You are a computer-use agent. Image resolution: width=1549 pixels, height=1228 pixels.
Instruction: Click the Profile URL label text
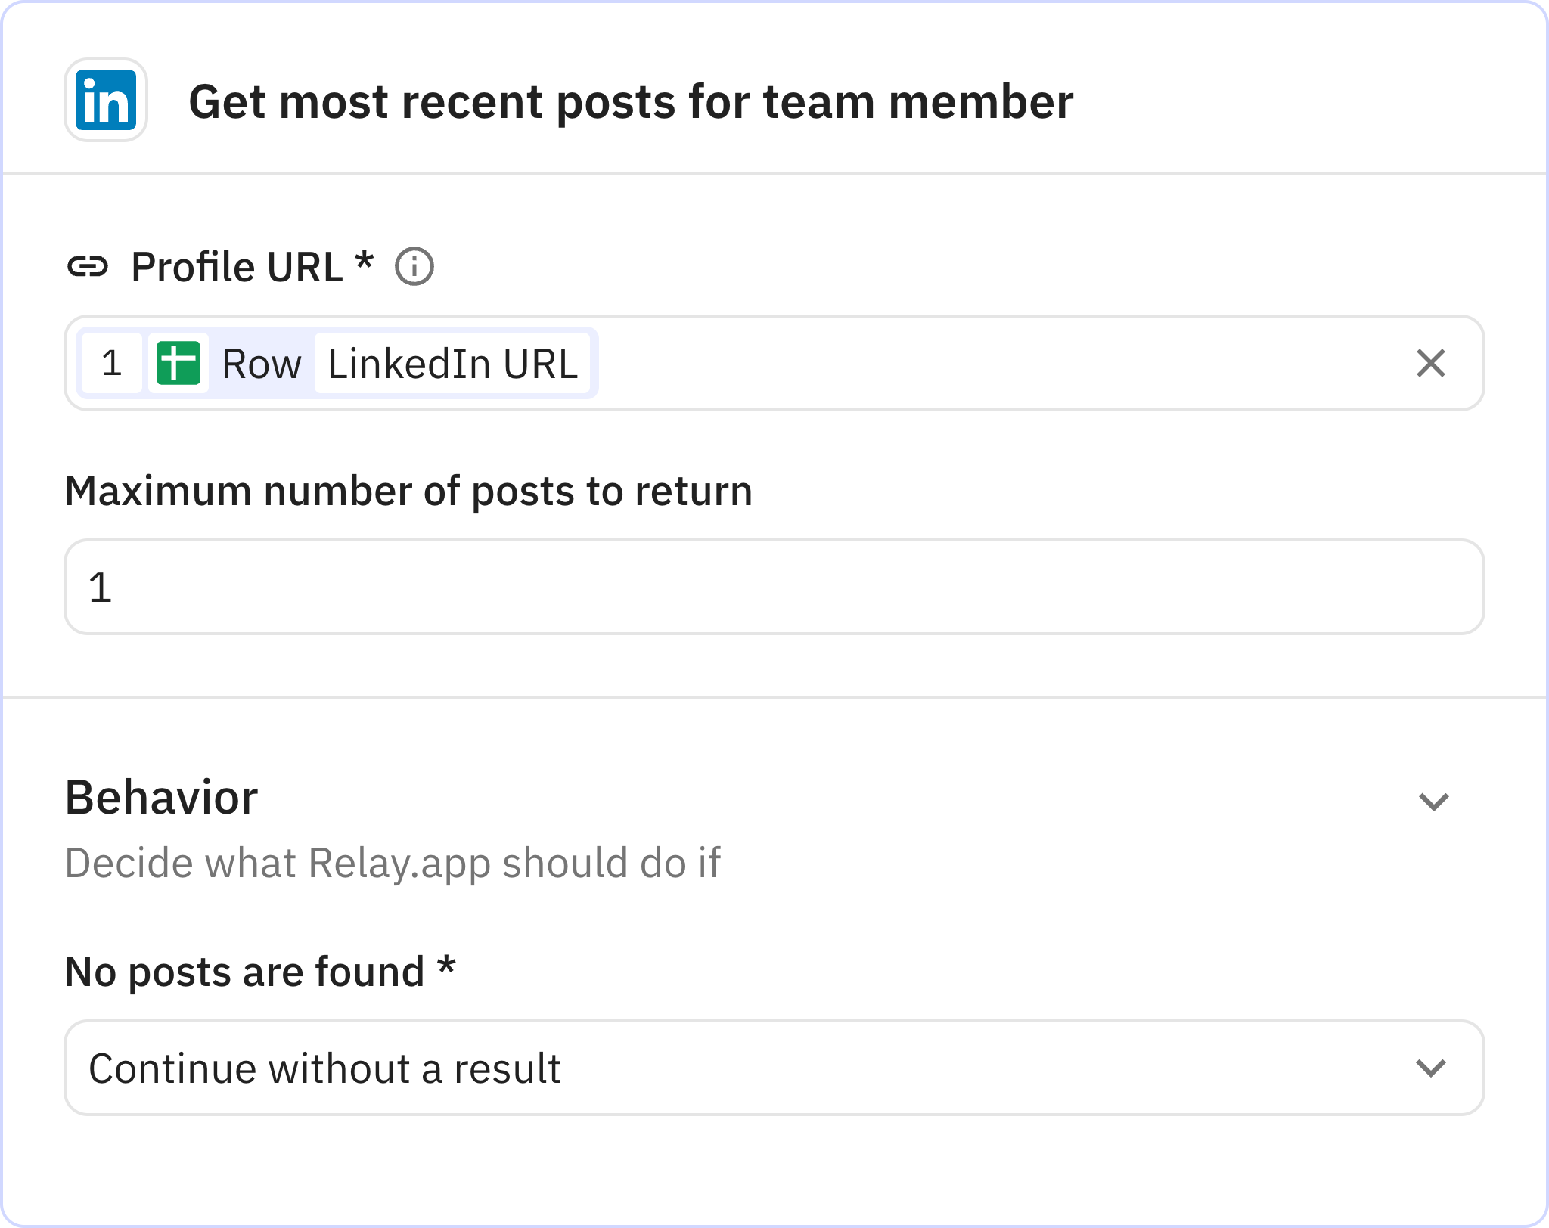tap(237, 267)
